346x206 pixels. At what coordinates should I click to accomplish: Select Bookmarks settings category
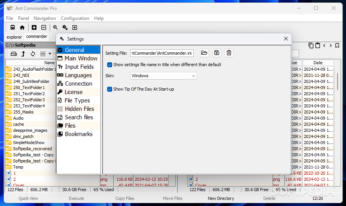point(78,134)
